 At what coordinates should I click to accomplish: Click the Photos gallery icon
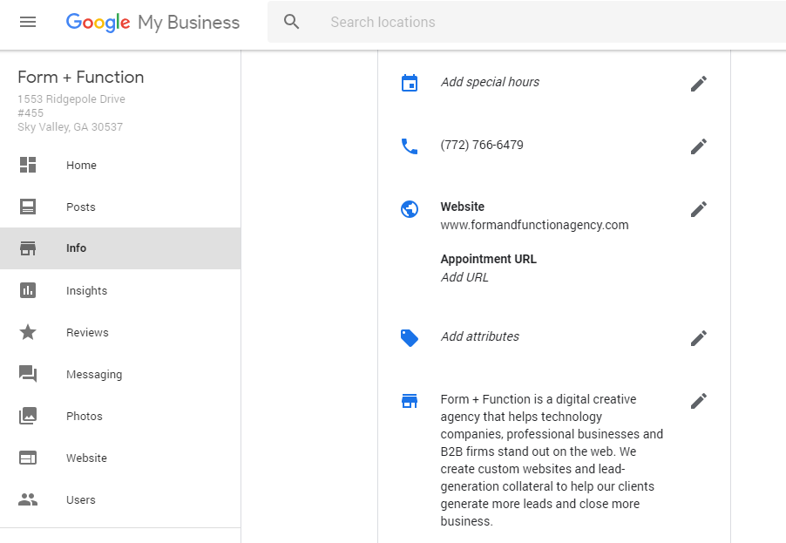[28, 416]
